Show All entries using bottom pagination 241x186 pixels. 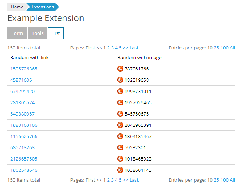click(x=232, y=180)
